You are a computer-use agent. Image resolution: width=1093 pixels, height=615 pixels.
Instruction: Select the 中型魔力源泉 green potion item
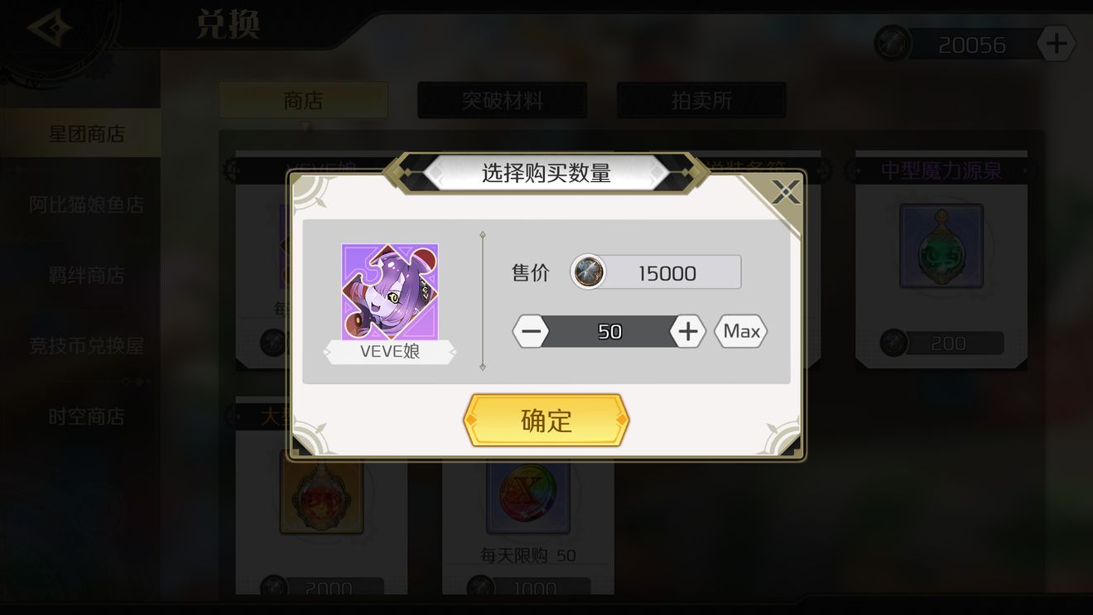(x=941, y=246)
